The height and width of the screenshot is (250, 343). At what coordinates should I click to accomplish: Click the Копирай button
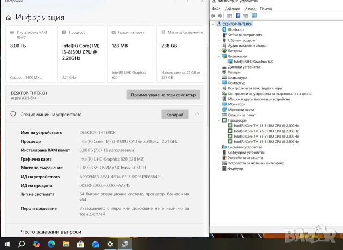point(175,115)
